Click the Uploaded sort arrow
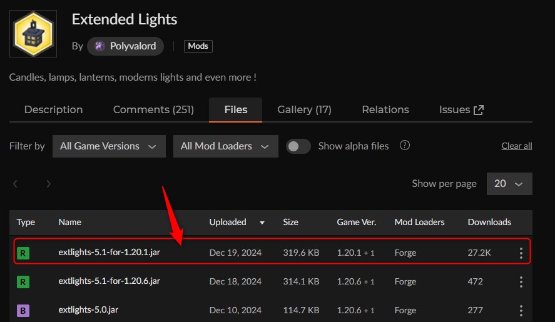Image resolution: width=555 pixels, height=322 pixels. [x=262, y=223]
